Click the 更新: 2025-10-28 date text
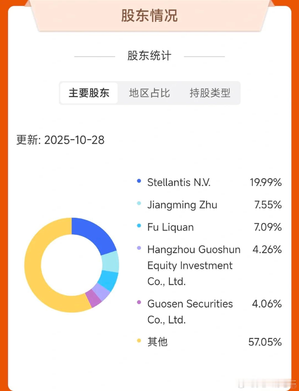The height and width of the screenshot is (391, 299). point(60,140)
